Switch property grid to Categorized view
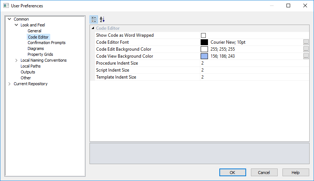The image size is (314, 181). tap(94, 19)
